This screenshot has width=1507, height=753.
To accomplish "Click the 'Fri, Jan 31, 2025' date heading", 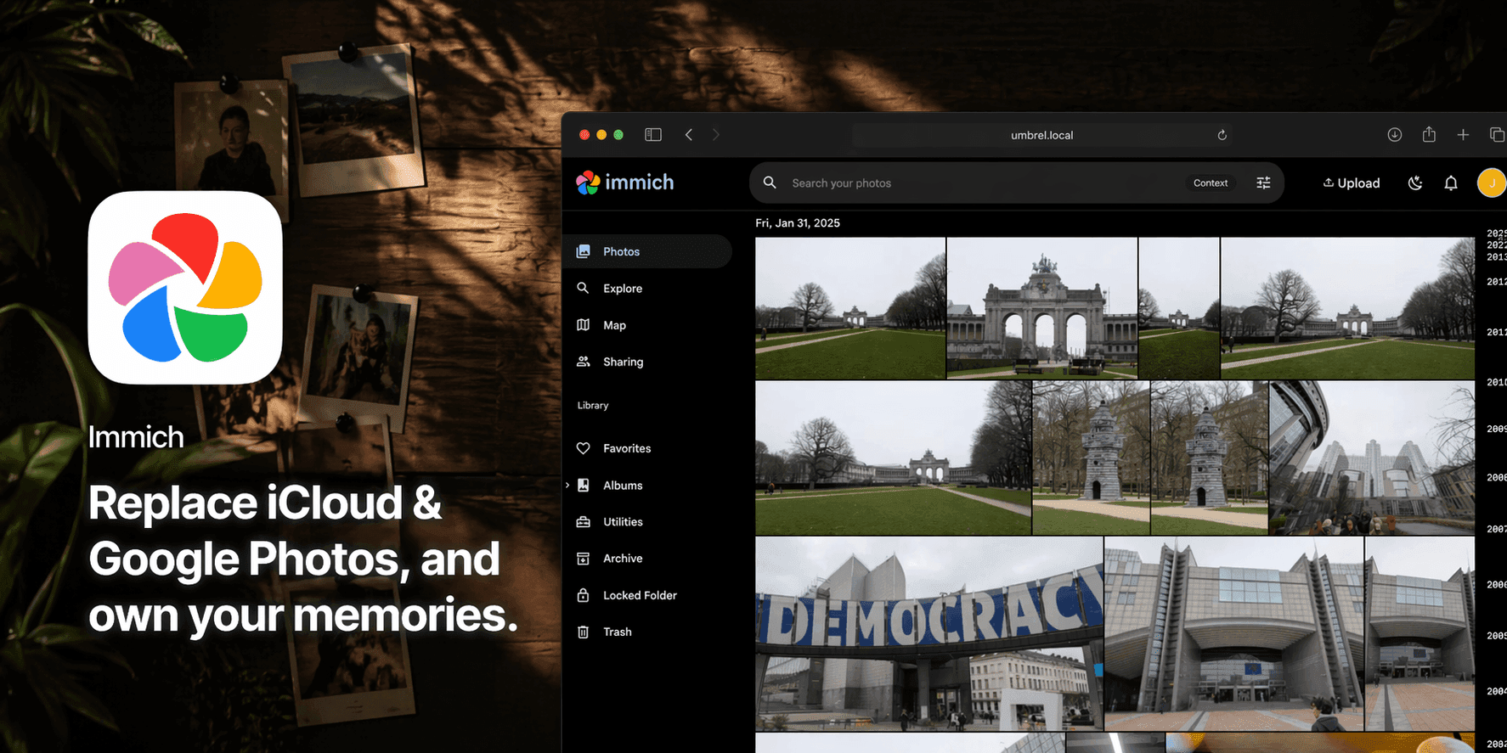I will [x=798, y=223].
